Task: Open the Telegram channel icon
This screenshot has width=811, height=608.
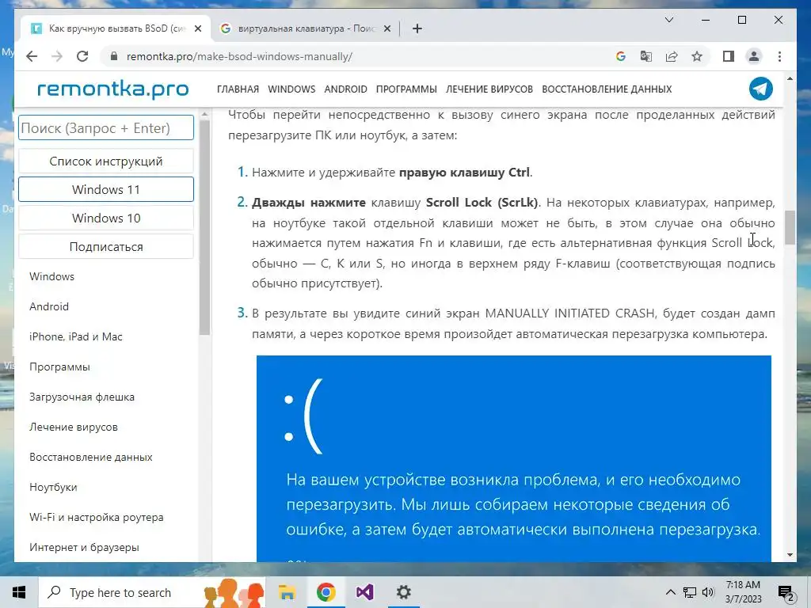Action: pos(761,89)
